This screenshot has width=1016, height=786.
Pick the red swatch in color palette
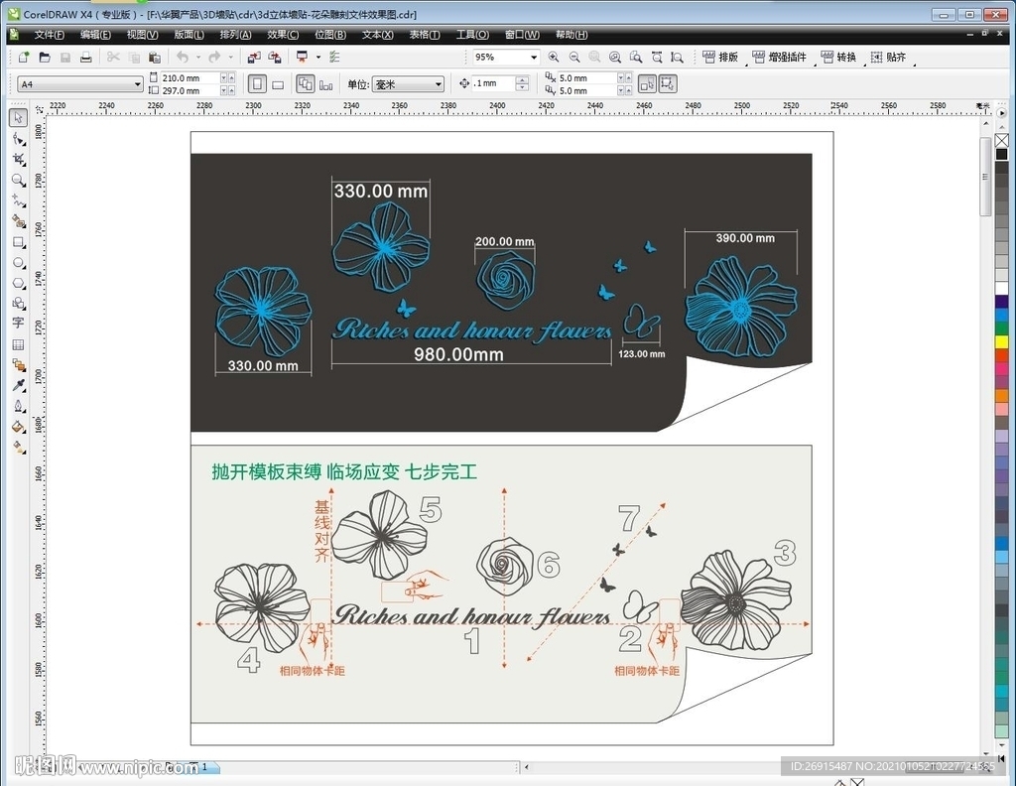(x=1001, y=355)
